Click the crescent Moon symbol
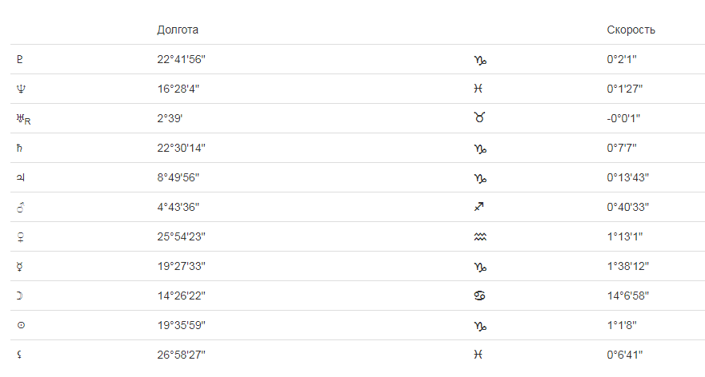This screenshot has height=377, width=705. click(20, 296)
